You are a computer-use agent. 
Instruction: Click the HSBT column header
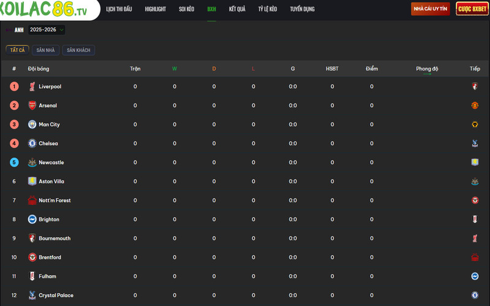coord(332,69)
